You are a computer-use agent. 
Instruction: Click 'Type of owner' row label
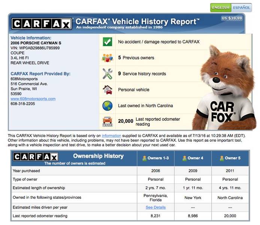pos(25,179)
